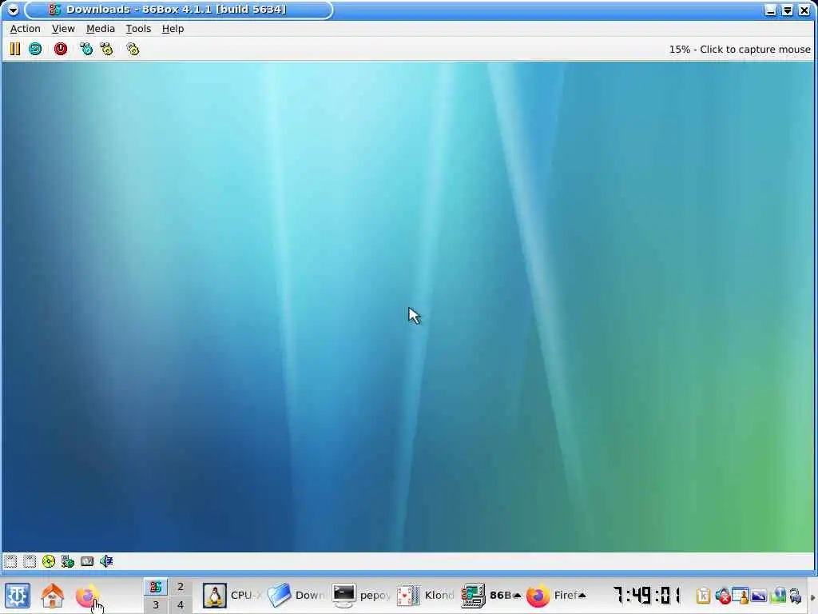Open the Tools menu
This screenshot has height=614, width=818.
[x=138, y=29]
